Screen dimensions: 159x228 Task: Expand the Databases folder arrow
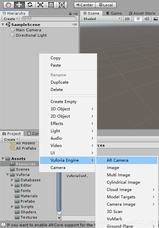tap(12, 180)
